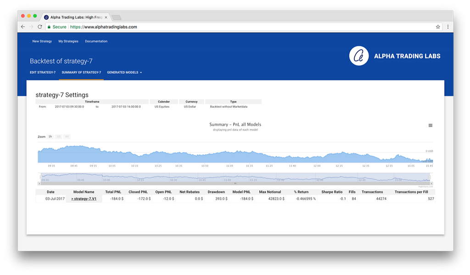
Task: Click the navigator scrollbar center grip
Action: coord(235,183)
